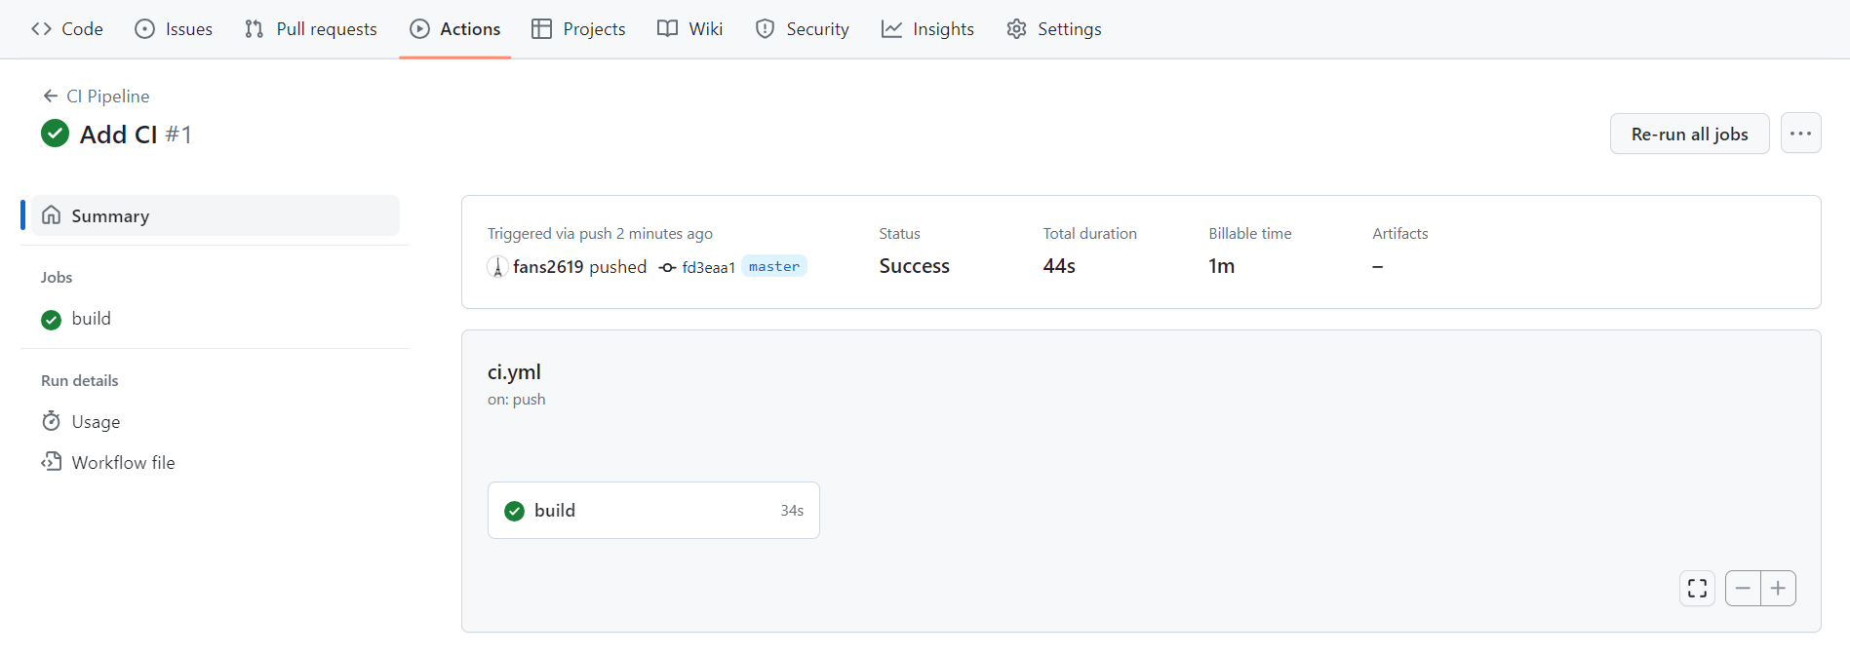Open commit fd3eaa1 link
Screen dimensions: 1850x656
point(708,267)
